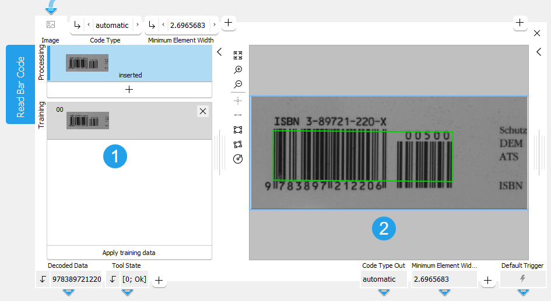The height and width of the screenshot is (301, 551).
Task: Increase the Minimum Element Width value
Action: pos(214,25)
